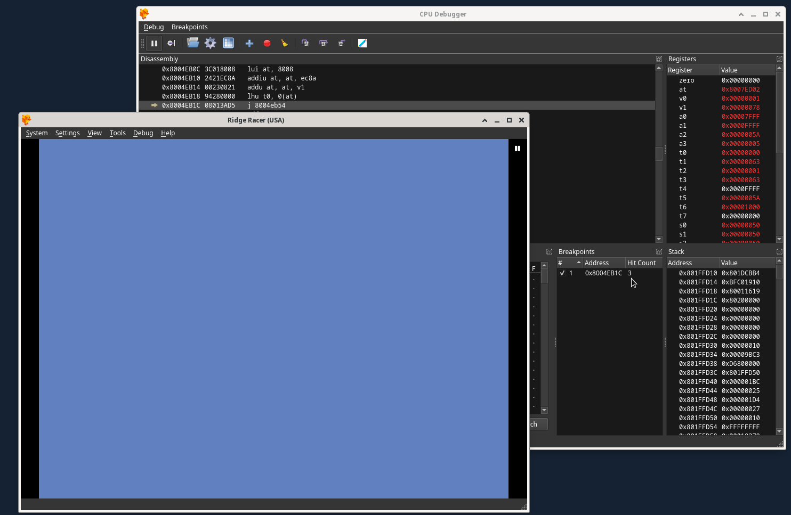Click stack value 0xBFC01910
This screenshot has height=515, width=791.
click(740, 282)
